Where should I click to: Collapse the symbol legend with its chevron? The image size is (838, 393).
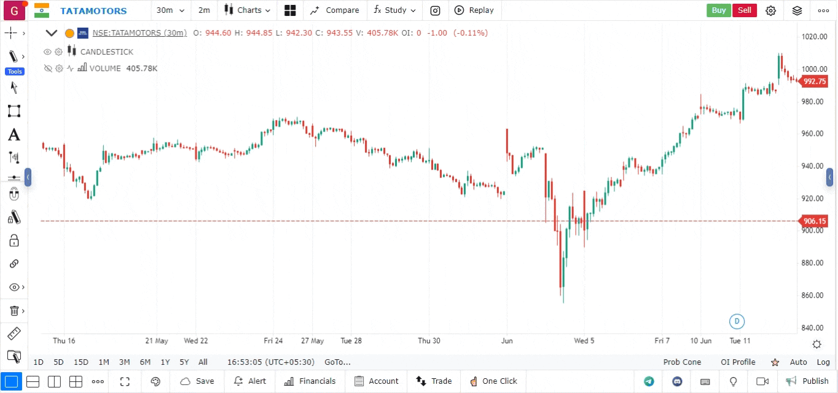[52, 33]
